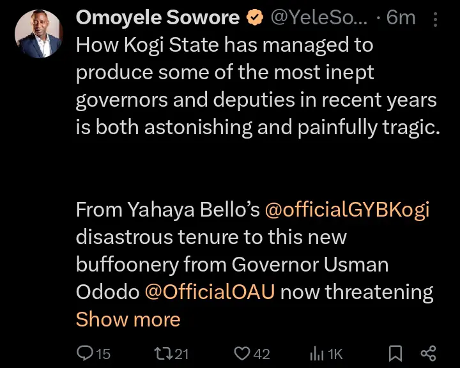
Task: Click the Omoyele Sowore display name
Action: 158,18
